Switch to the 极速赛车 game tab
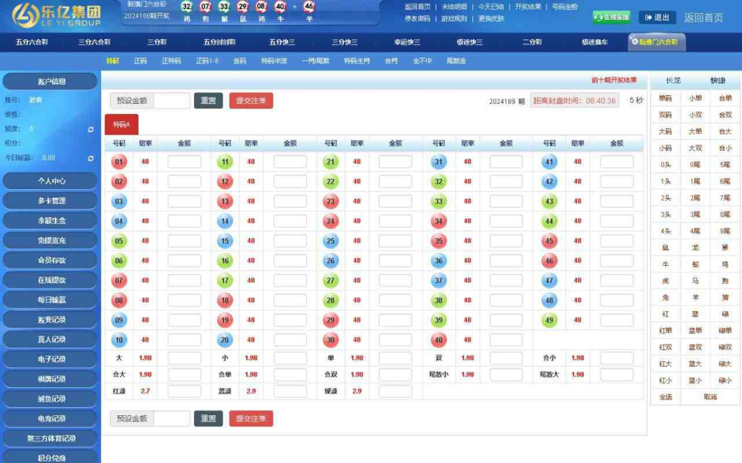Screen dimensions: 742x463 point(594,42)
